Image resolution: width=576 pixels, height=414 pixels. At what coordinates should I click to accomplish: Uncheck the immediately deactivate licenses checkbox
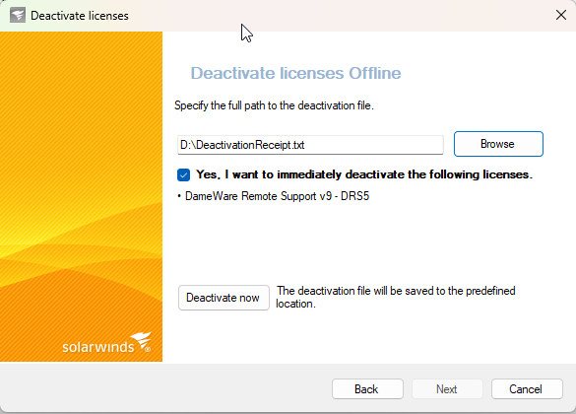click(184, 174)
